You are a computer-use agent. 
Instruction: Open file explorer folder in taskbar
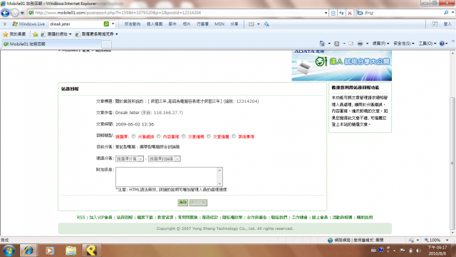71,251
